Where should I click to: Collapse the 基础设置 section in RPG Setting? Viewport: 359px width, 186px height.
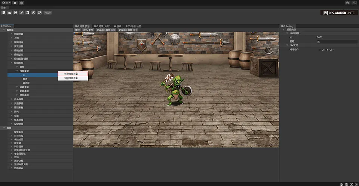tap(286, 33)
